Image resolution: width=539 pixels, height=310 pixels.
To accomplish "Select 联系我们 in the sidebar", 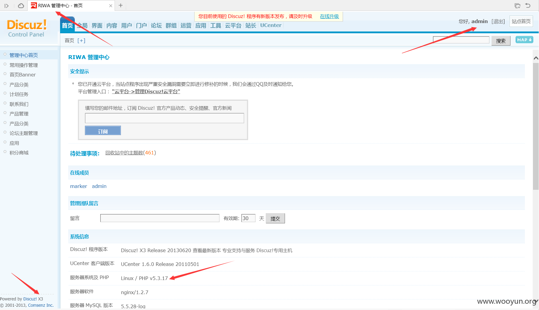I will (19, 104).
